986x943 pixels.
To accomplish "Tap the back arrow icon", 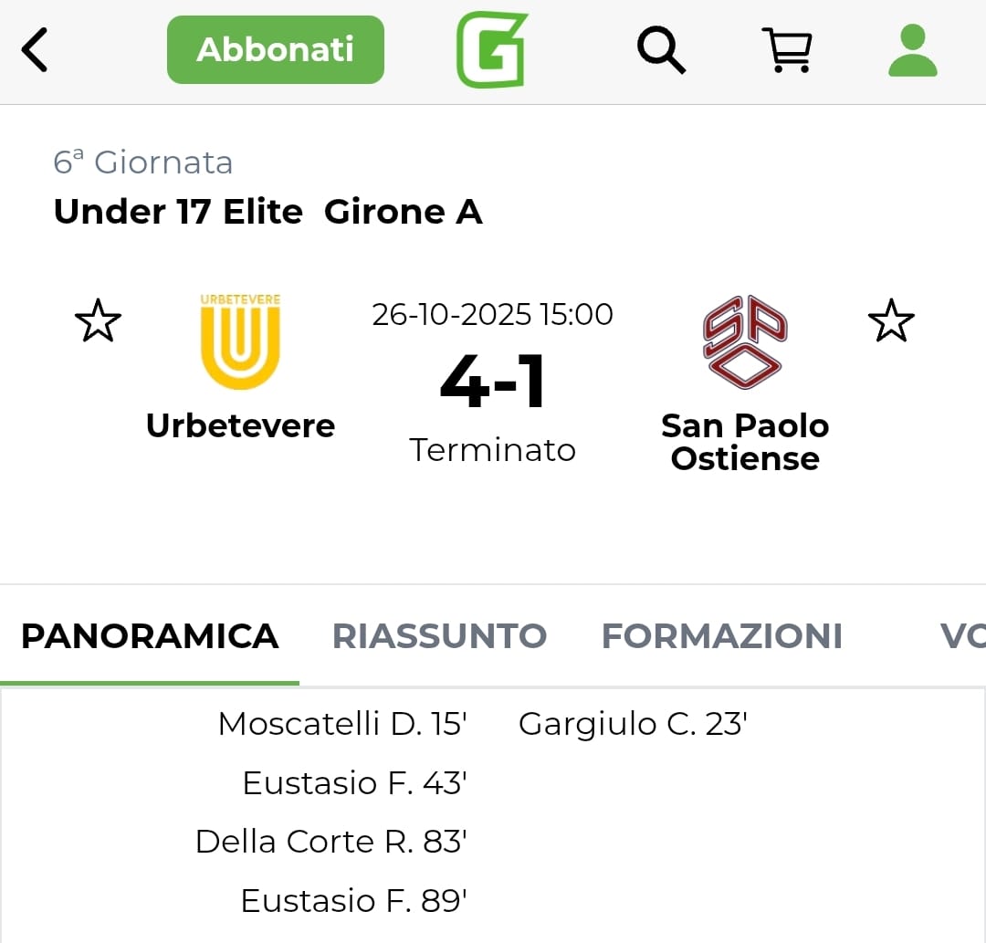I will coord(35,50).
